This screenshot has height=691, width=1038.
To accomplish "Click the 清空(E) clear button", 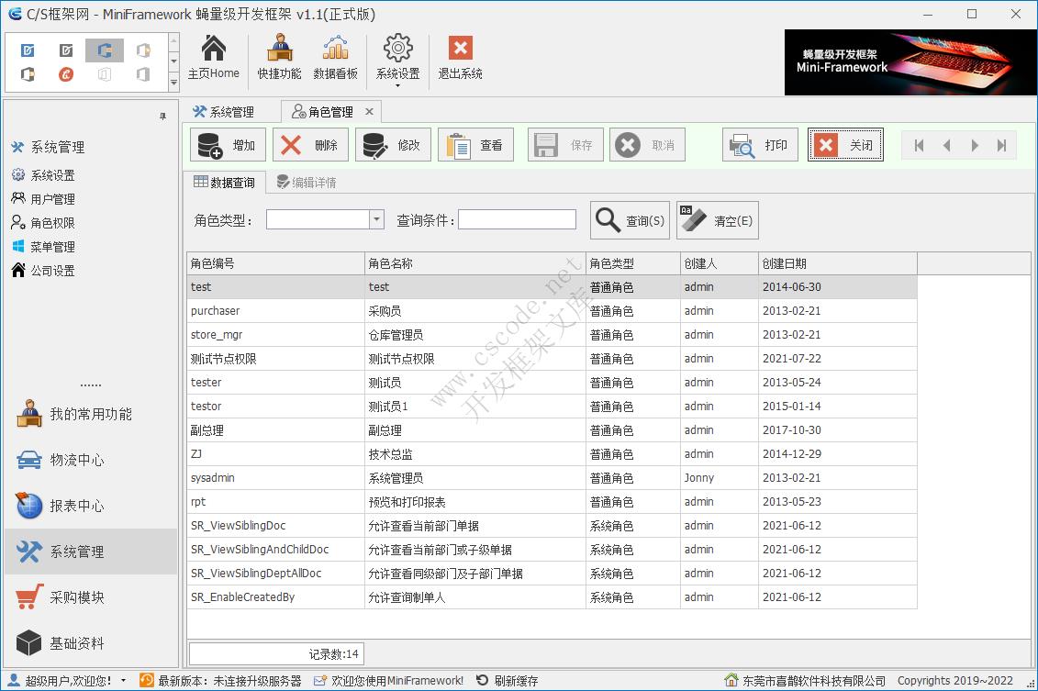I will pos(718,219).
